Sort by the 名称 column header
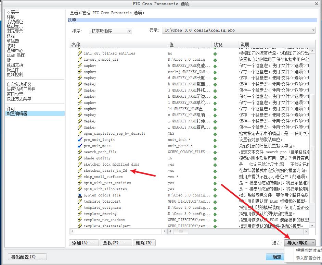 click(x=118, y=45)
